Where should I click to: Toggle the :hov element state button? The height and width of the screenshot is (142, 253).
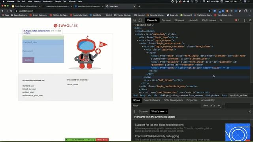[x=205, y=106]
